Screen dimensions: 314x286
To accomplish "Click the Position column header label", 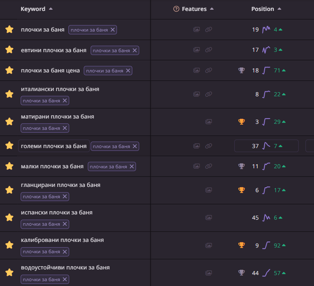I will tap(263, 9).
